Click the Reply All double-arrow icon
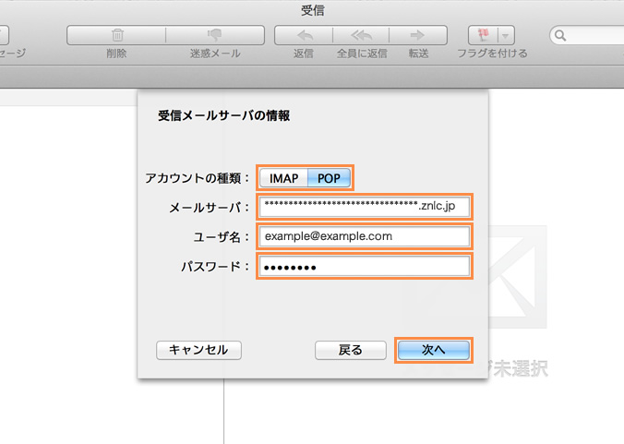 [361, 35]
